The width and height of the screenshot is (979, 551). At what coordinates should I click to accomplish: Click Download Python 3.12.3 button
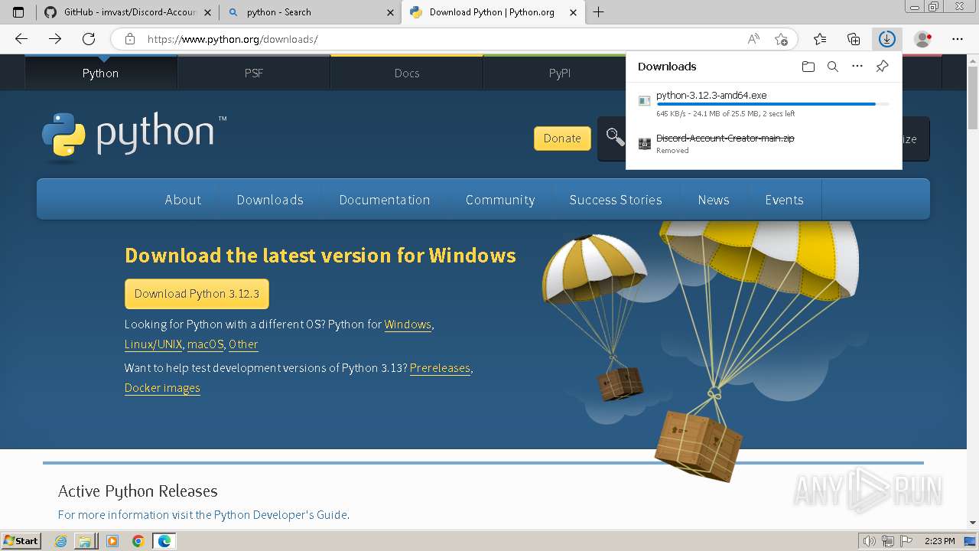pos(197,294)
